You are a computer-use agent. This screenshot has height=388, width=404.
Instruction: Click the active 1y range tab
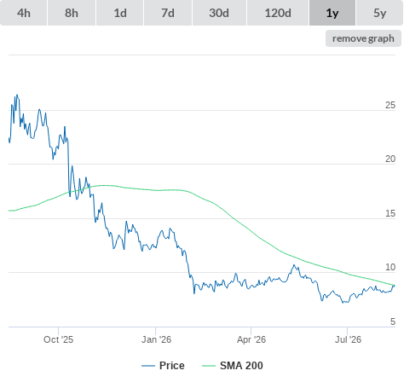pyautogui.click(x=332, y=13)
